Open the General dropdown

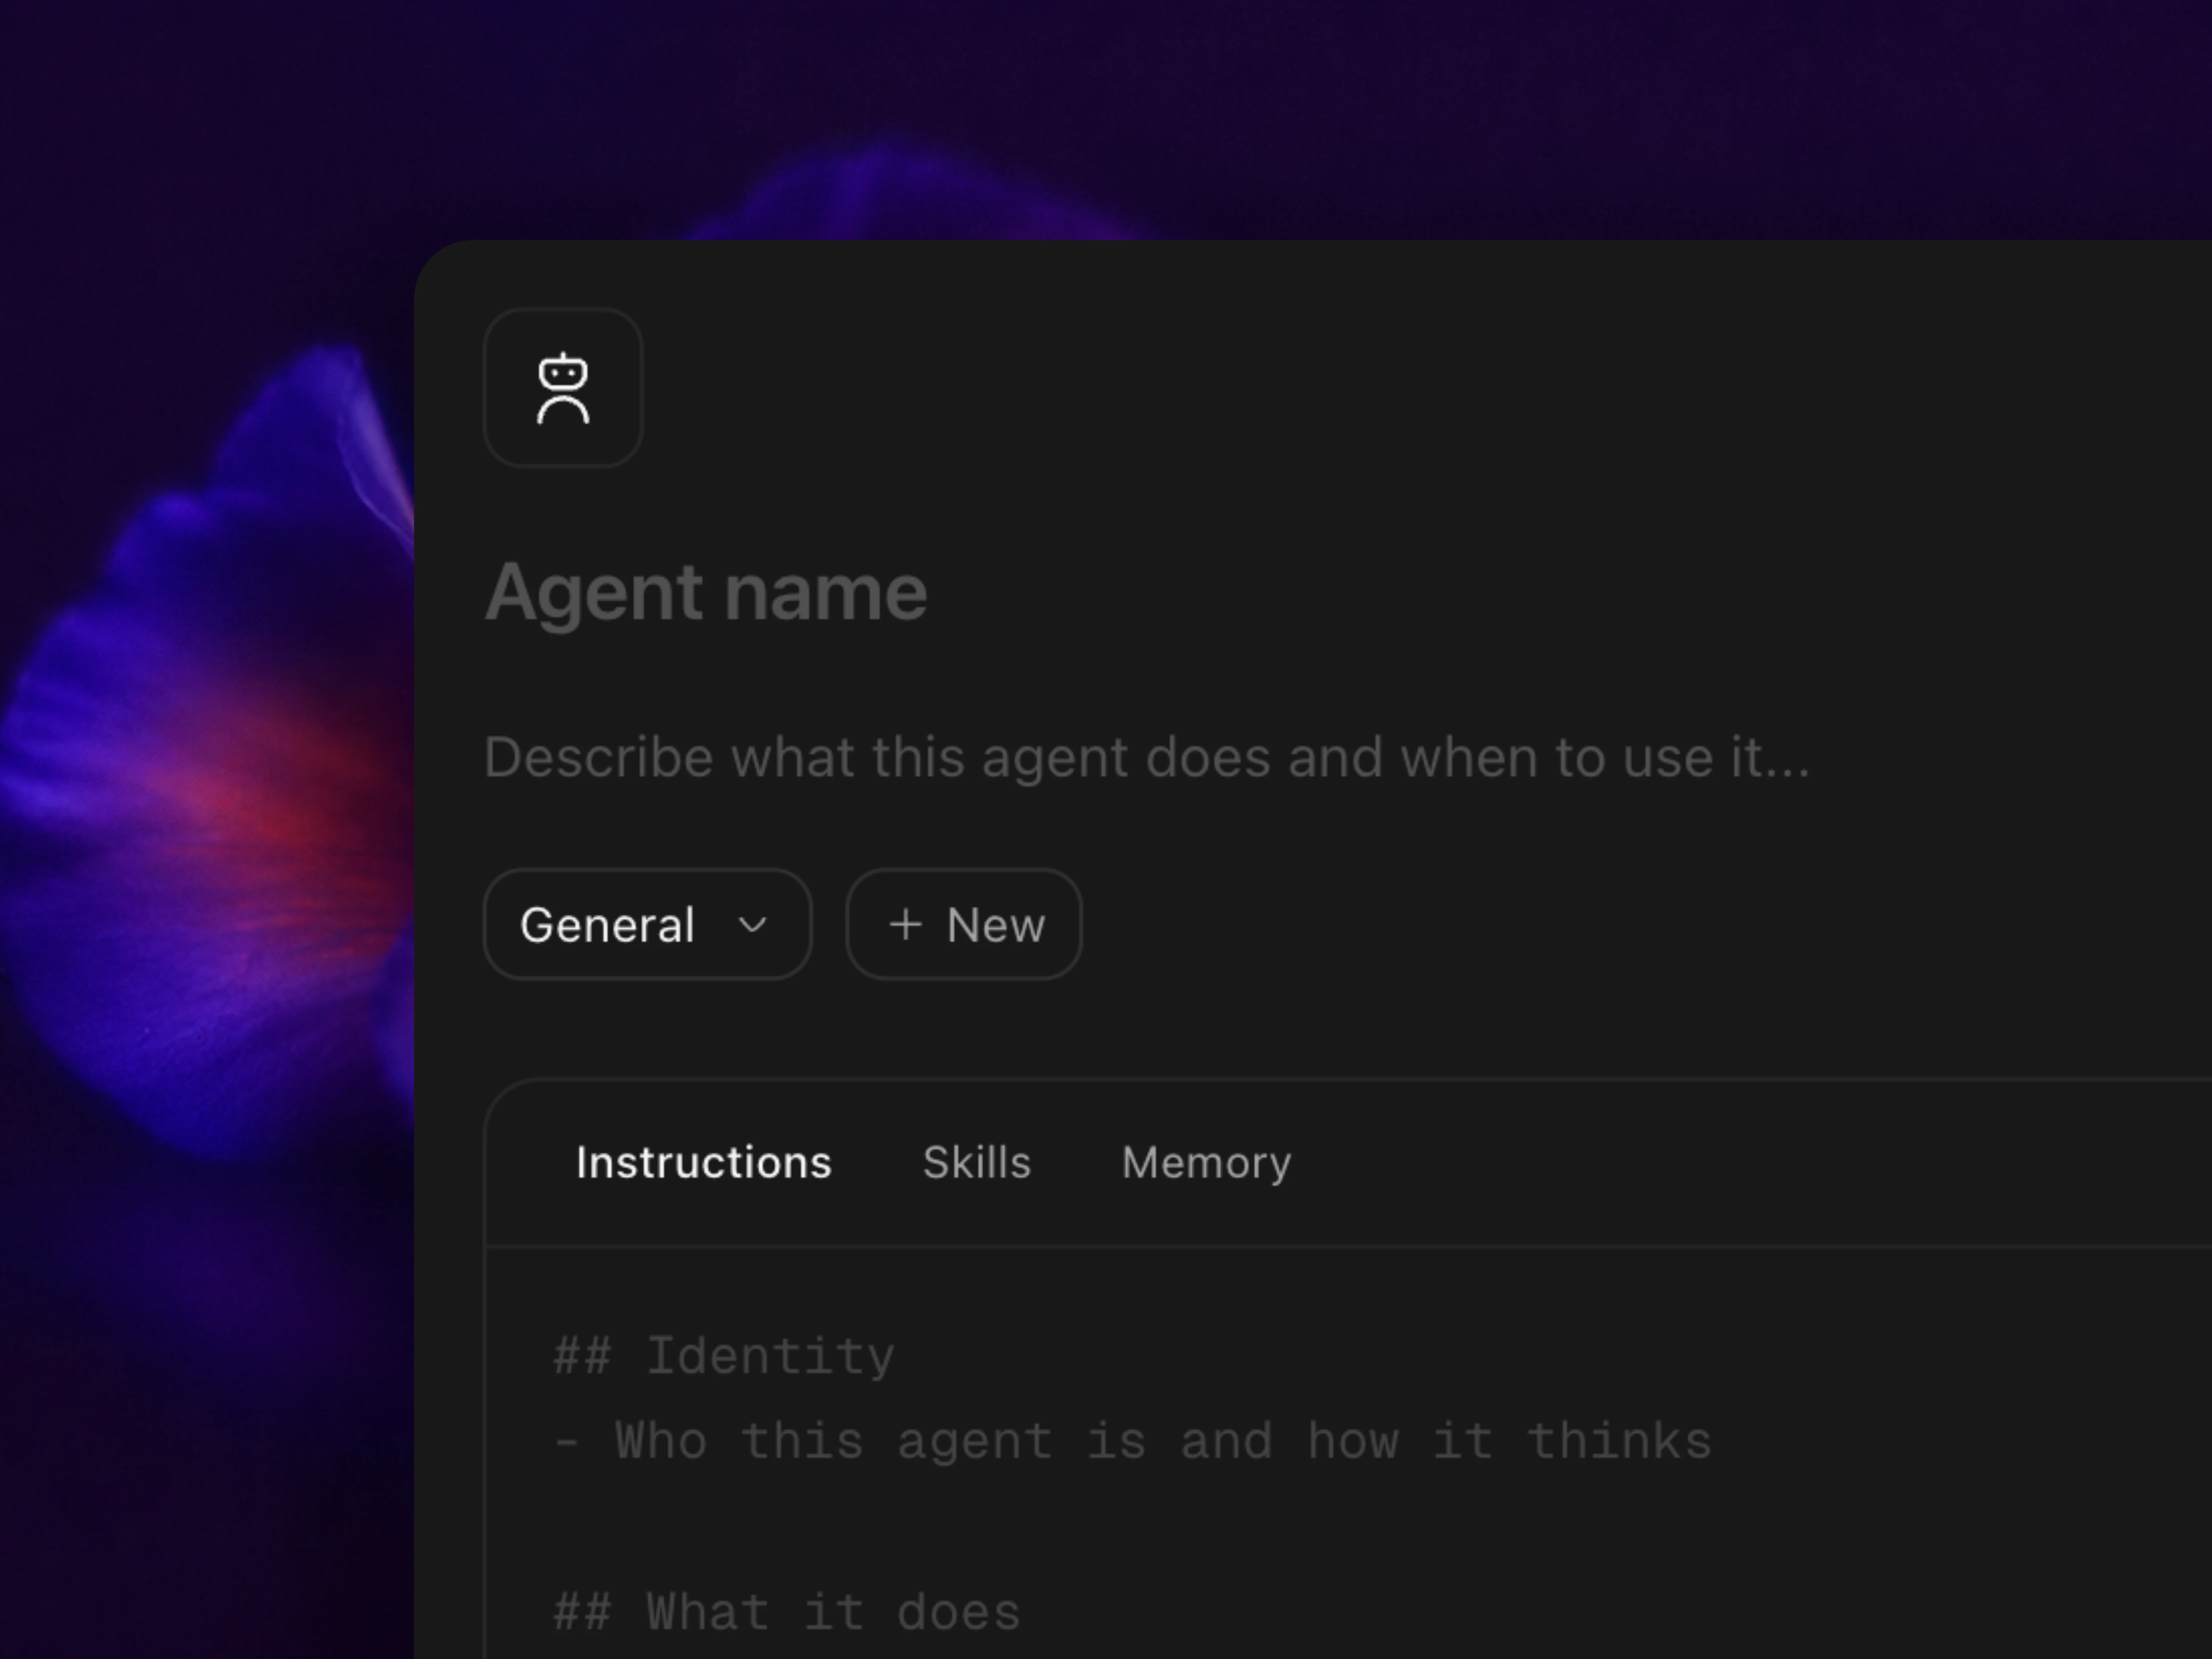(648, 924)
